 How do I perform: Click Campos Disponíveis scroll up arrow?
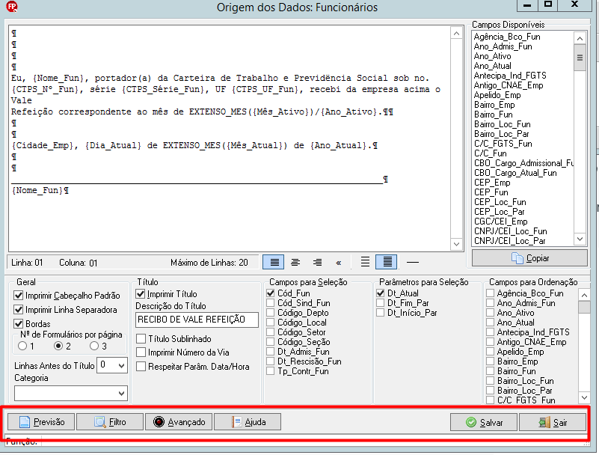click(x=580, y=38)
